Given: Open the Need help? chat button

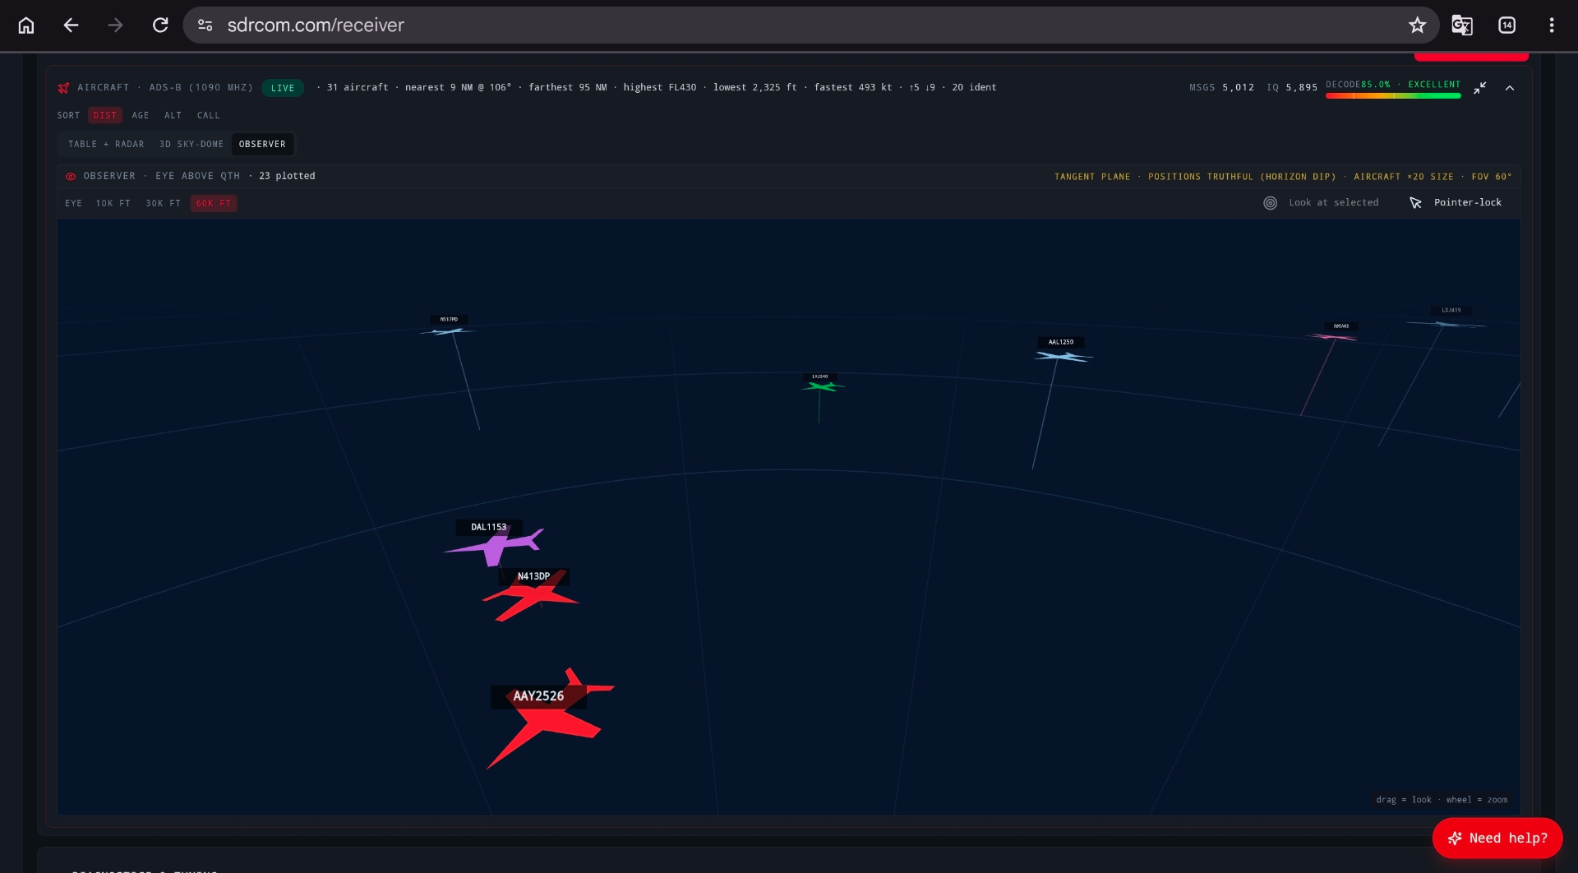Looking at the screenshot, I should tap(1497, 838).
